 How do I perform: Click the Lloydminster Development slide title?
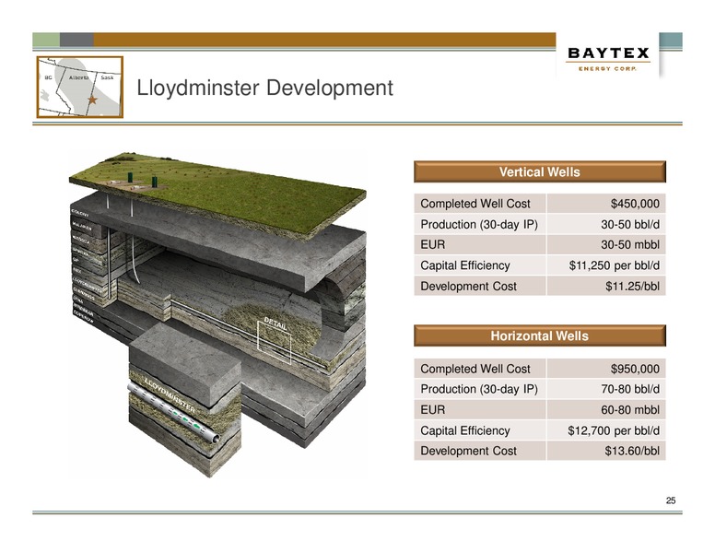coord(264,88)
